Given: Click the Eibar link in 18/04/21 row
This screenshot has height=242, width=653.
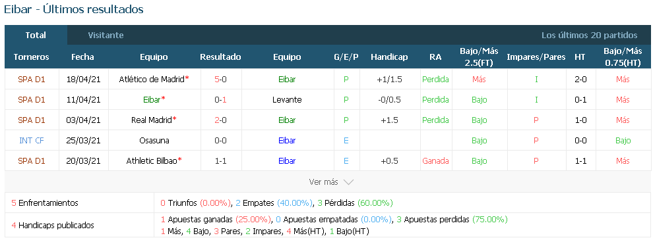Looking at the screenshot, I should point(287,80).
